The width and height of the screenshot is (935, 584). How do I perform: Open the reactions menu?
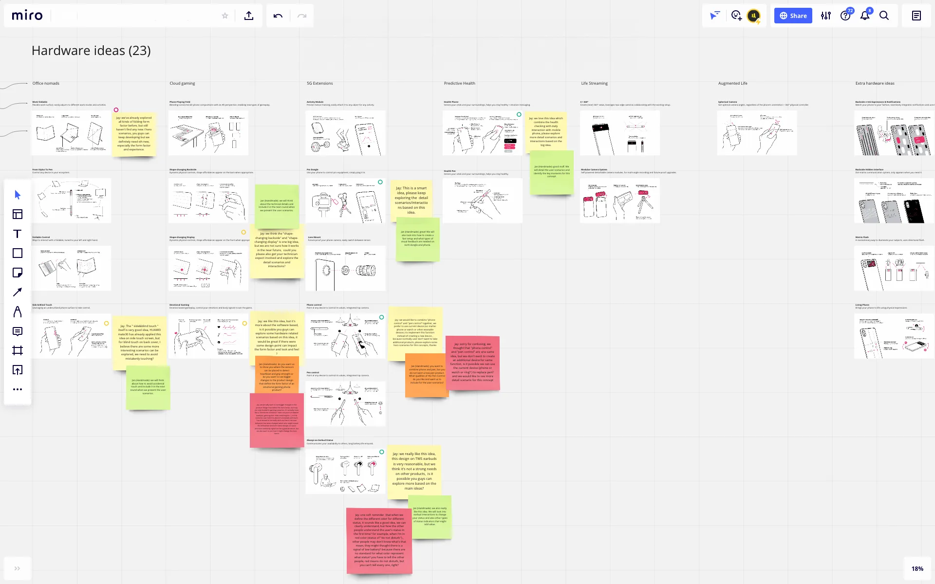736,16
